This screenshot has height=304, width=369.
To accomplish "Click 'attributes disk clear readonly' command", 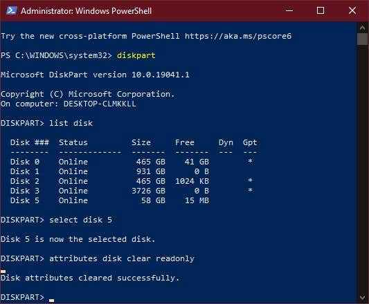I will (x=122, y=258).
